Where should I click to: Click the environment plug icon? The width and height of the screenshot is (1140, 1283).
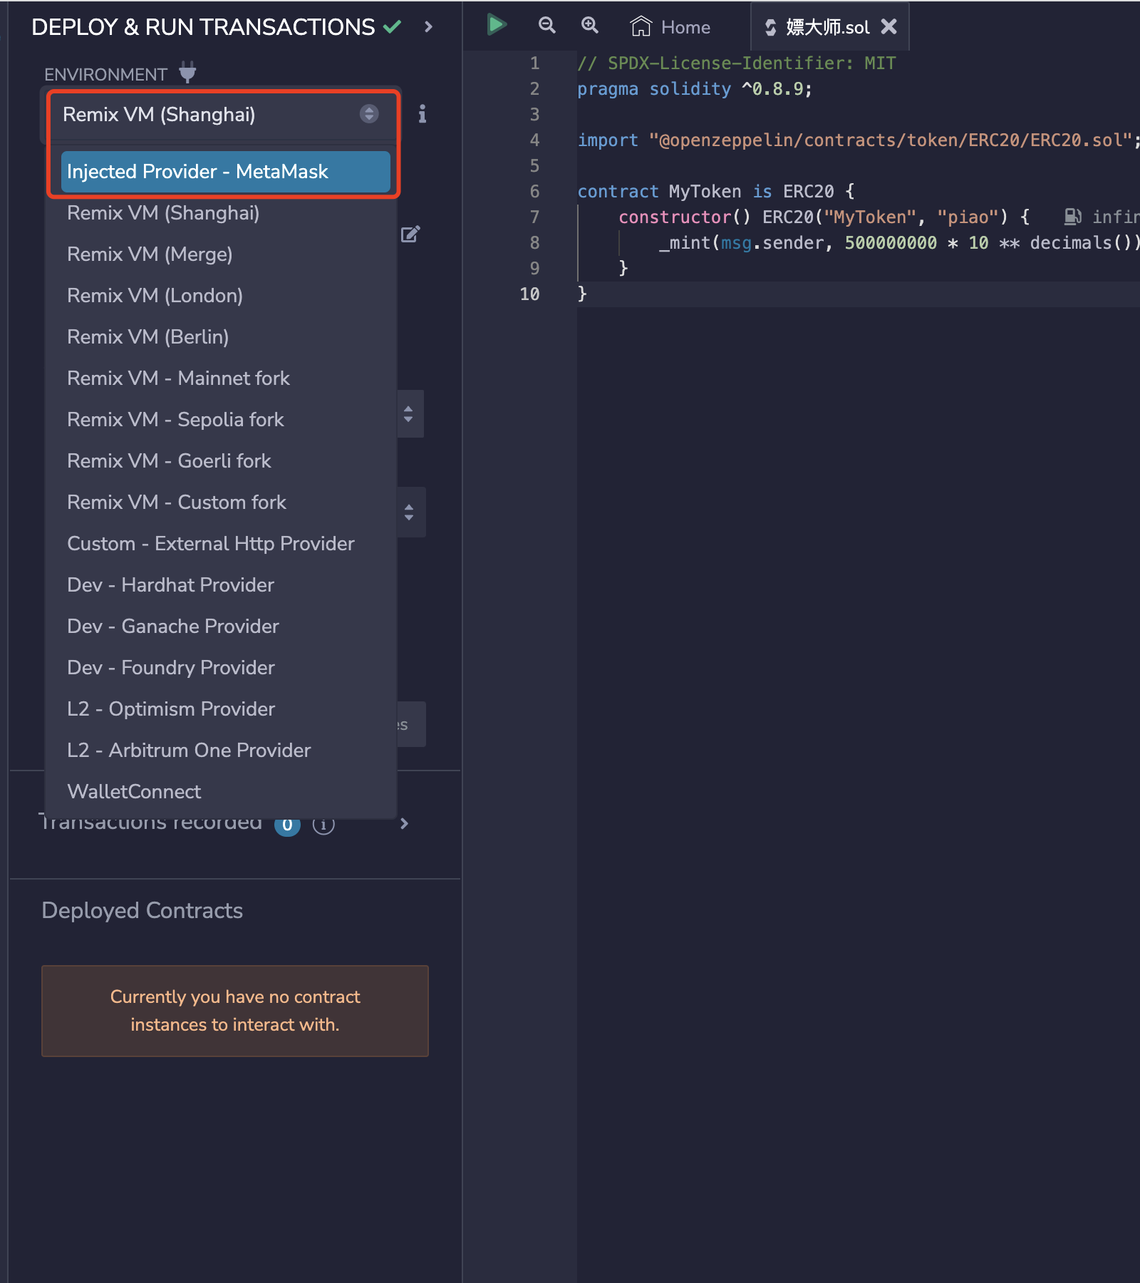click(187, 72)
